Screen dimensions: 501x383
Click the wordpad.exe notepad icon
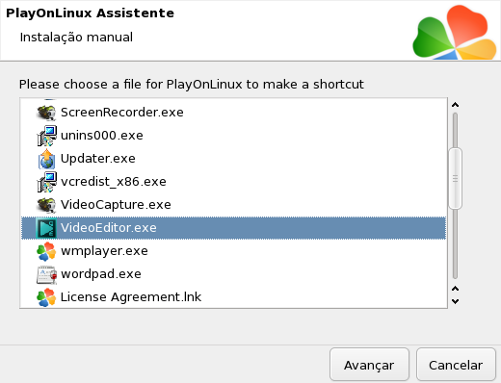click(x=46, y=274)
